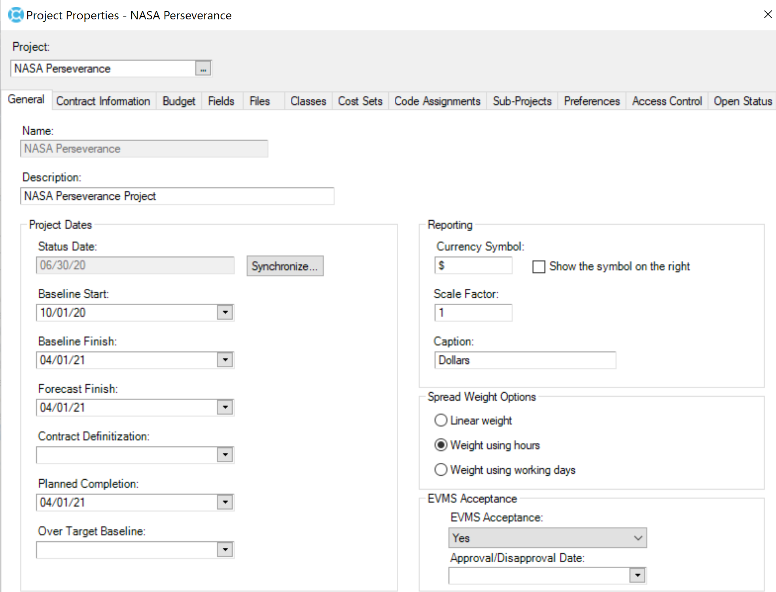Open the Cost Sets tab
Viewport: 776px width, 592px height.
coord(360,101)
